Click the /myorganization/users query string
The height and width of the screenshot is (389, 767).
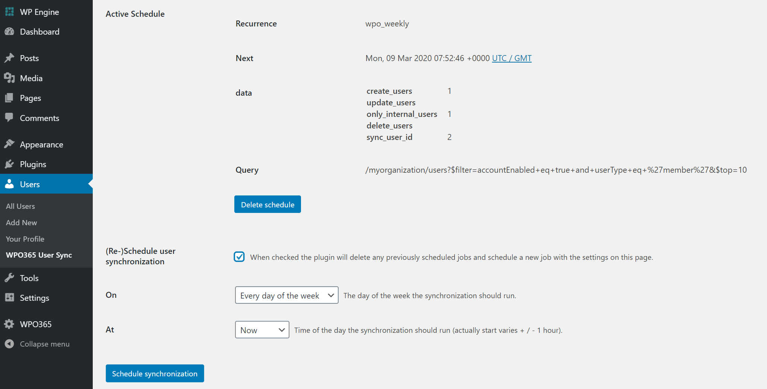(x=556, y=170)
